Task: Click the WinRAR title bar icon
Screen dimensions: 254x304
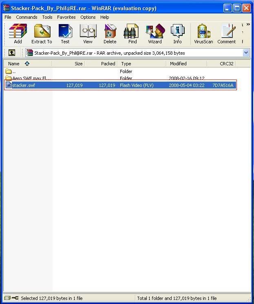Action: pyautogui.click(x=7, y=8)
